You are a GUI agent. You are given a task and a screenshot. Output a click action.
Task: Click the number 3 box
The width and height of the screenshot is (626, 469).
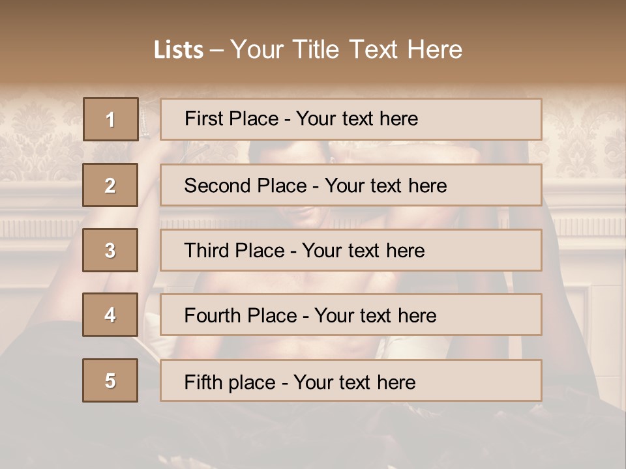(111, 250)
